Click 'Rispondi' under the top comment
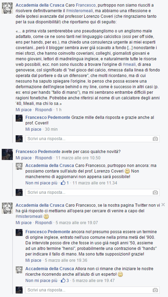Screen dimensions: 168x297 tap(43, 110)
